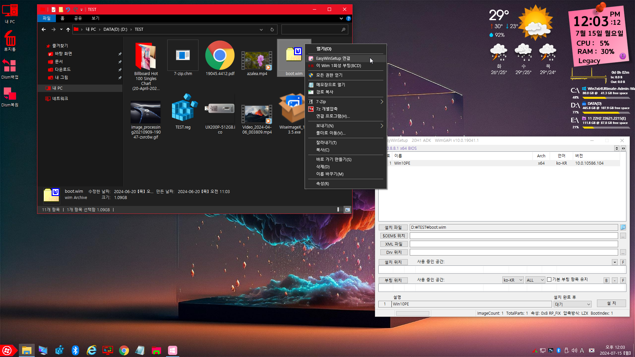Switch Explorer to details view layout
Viewport: 635px width, 357px height.
point(340,210)
